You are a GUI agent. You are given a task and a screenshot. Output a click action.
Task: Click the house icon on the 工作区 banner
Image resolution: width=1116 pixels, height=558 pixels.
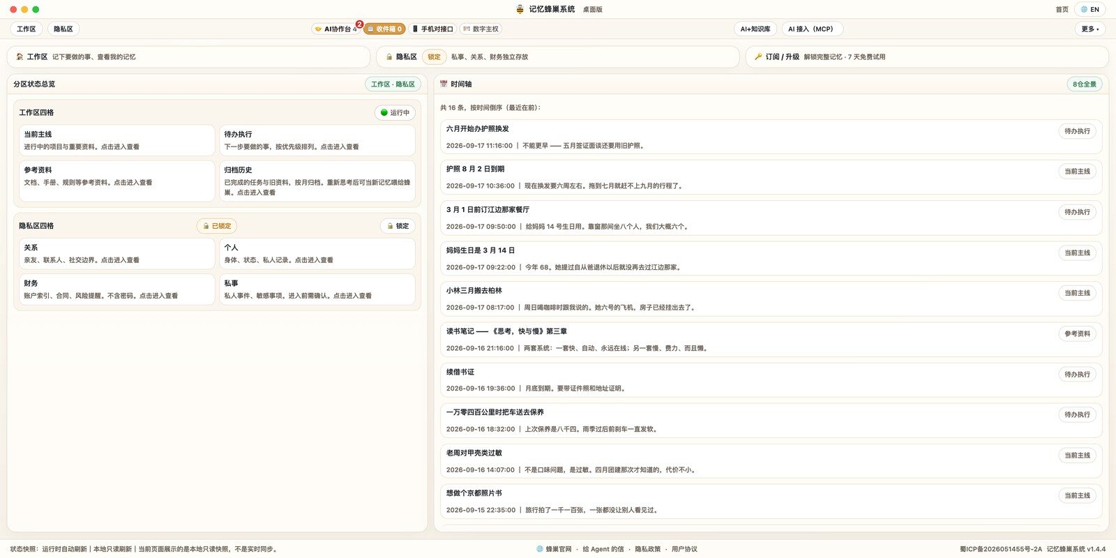(x=20, y=57)
